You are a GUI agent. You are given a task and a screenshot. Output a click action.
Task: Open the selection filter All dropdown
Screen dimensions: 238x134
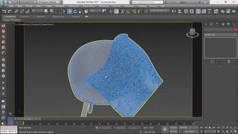tap(37, 10)
